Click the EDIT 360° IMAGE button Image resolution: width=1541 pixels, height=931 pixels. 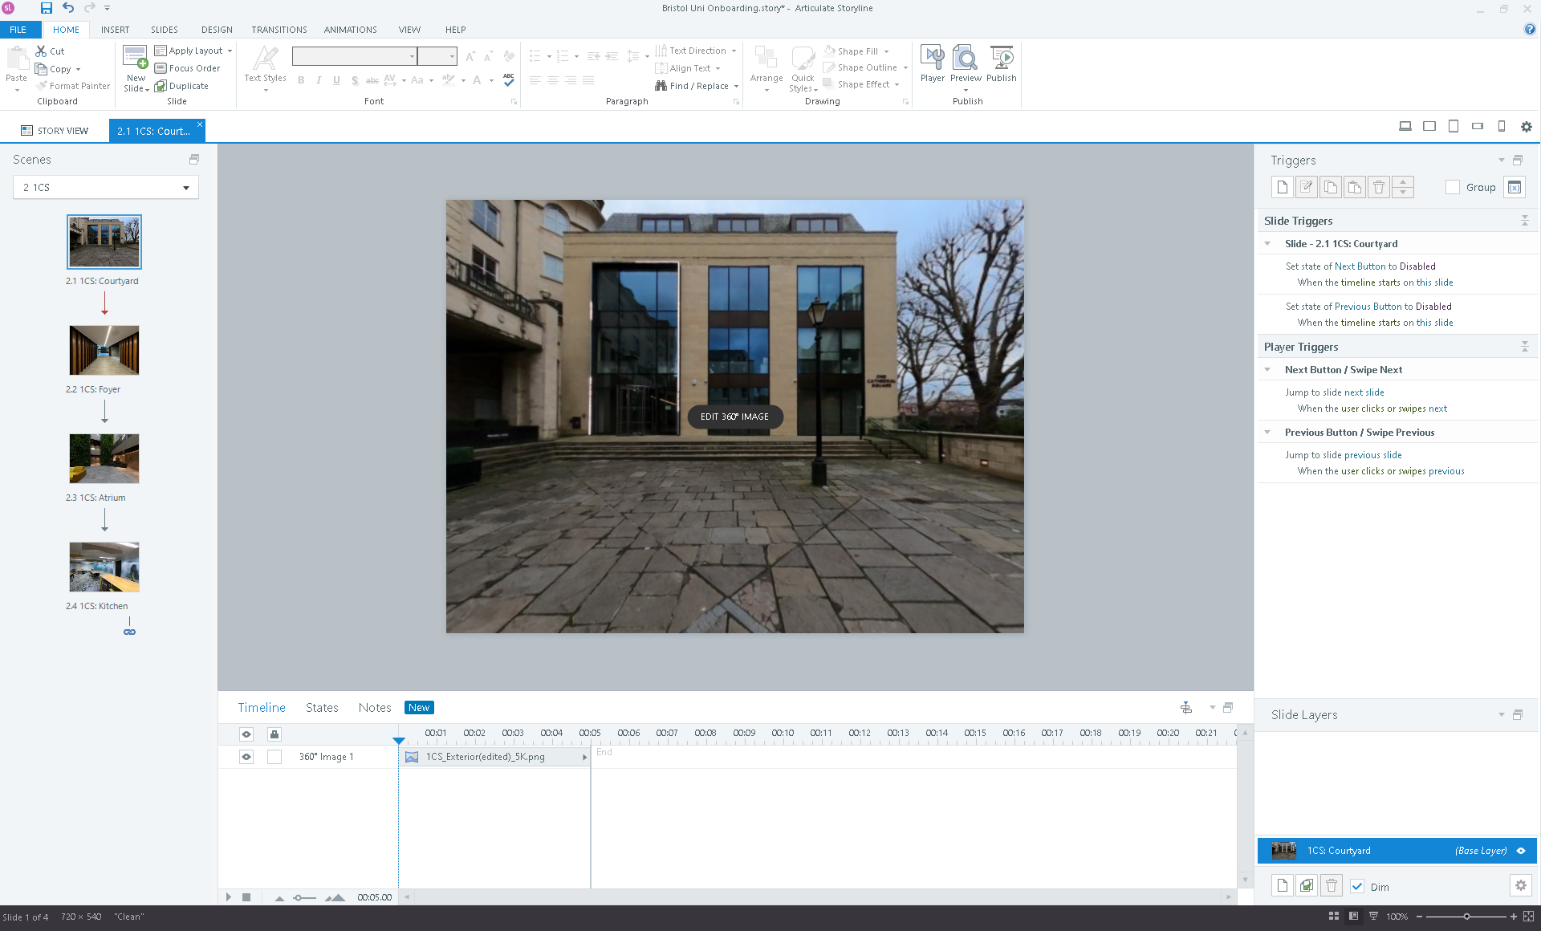(x=734, y=417)
